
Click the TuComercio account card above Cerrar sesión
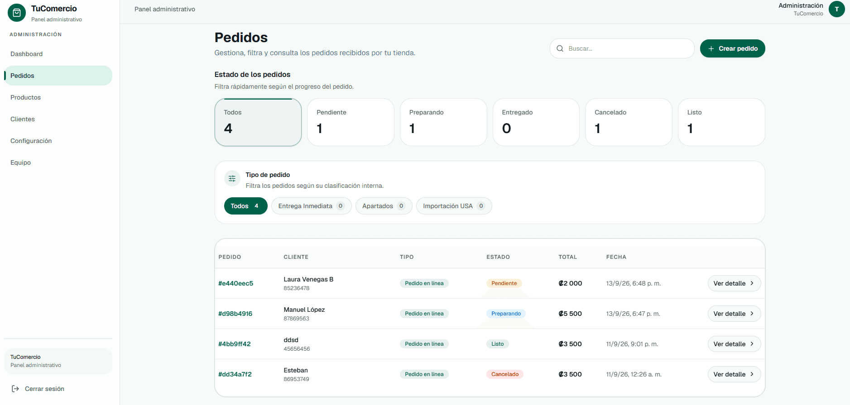click(58, 361)
